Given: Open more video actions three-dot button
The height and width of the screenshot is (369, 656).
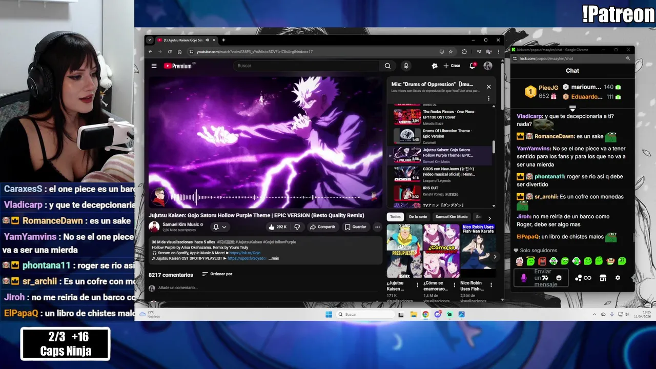Looking at the screenshot, I should (377, 227).
